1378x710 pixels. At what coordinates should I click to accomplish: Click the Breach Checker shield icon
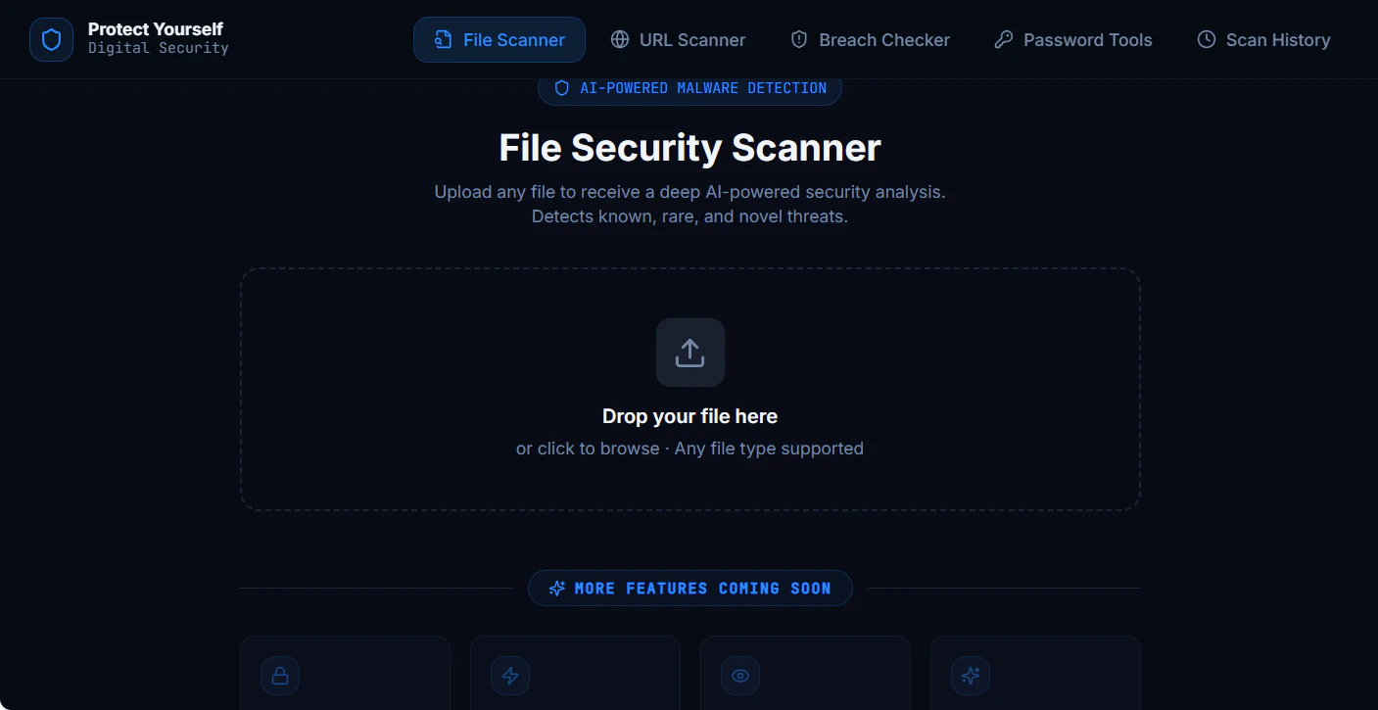798,39
